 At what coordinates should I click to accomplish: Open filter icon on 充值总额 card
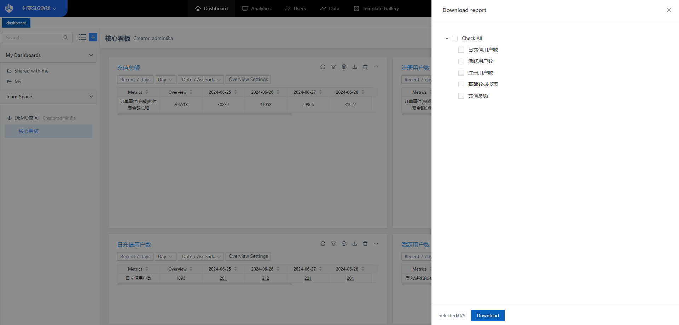click(333, 67)
